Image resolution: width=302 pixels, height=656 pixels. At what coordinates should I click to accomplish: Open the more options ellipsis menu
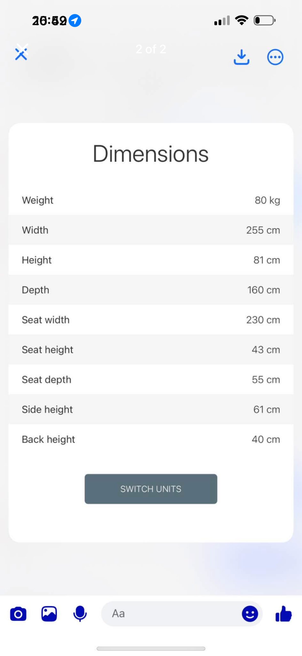pyautogui.click(x=275, y=57)
